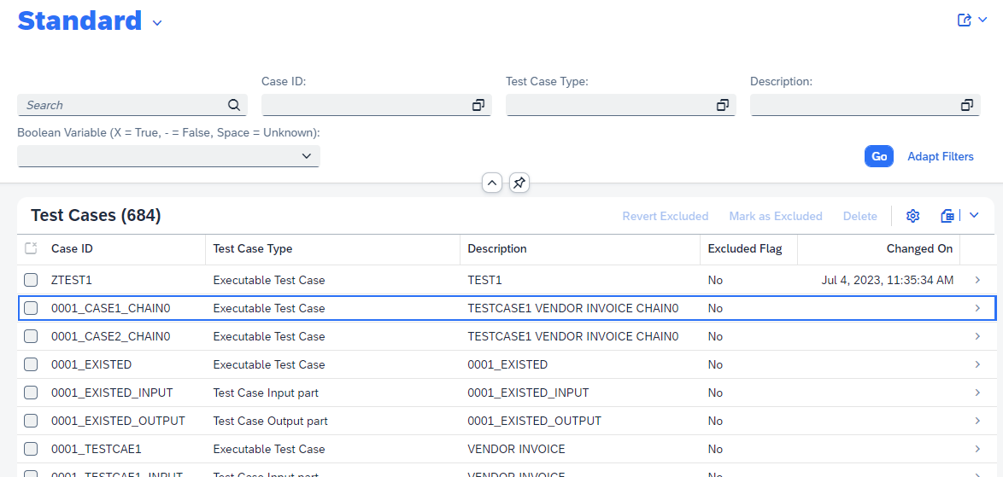Select the ZTEST1 row checkbox

tap(31, 280)
